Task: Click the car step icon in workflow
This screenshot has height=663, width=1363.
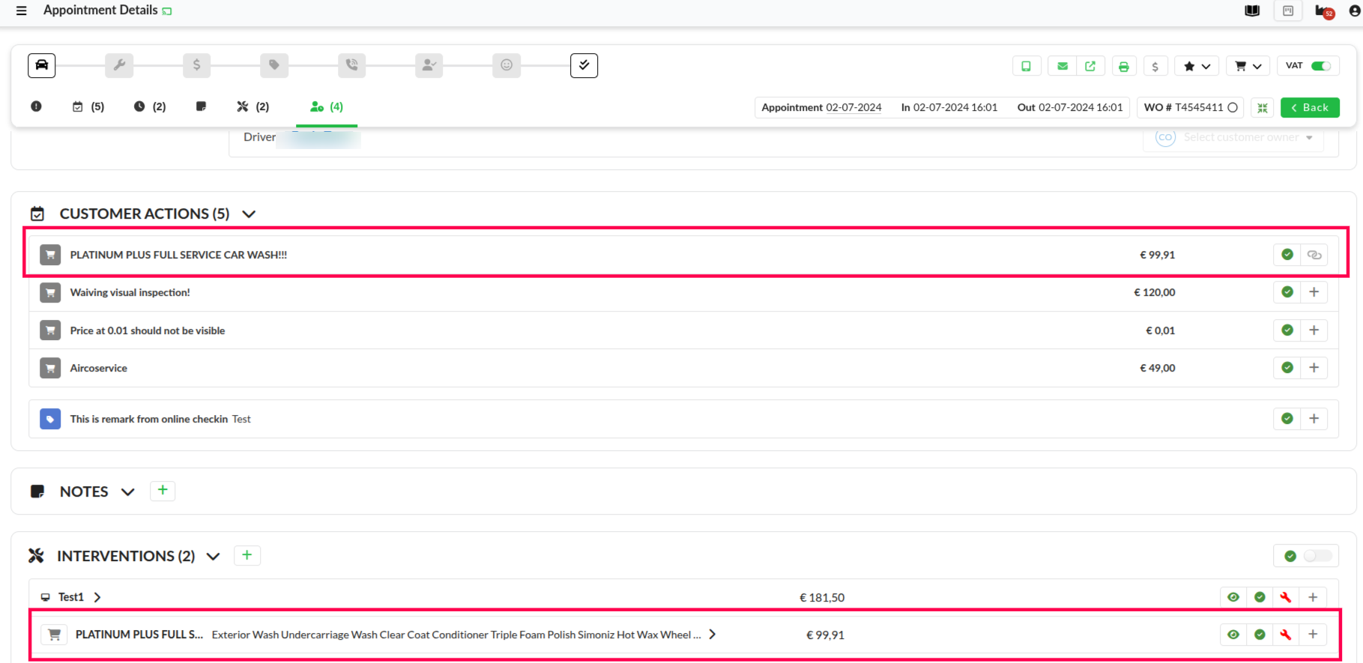Action: pos(42,65)
